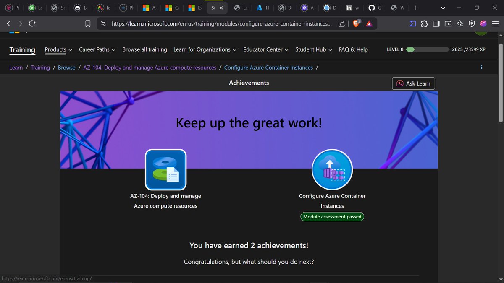The width and height of the screenshot is (504, 283).
Task: Open the Brave VPN shield icon
Action: (472, 24)
